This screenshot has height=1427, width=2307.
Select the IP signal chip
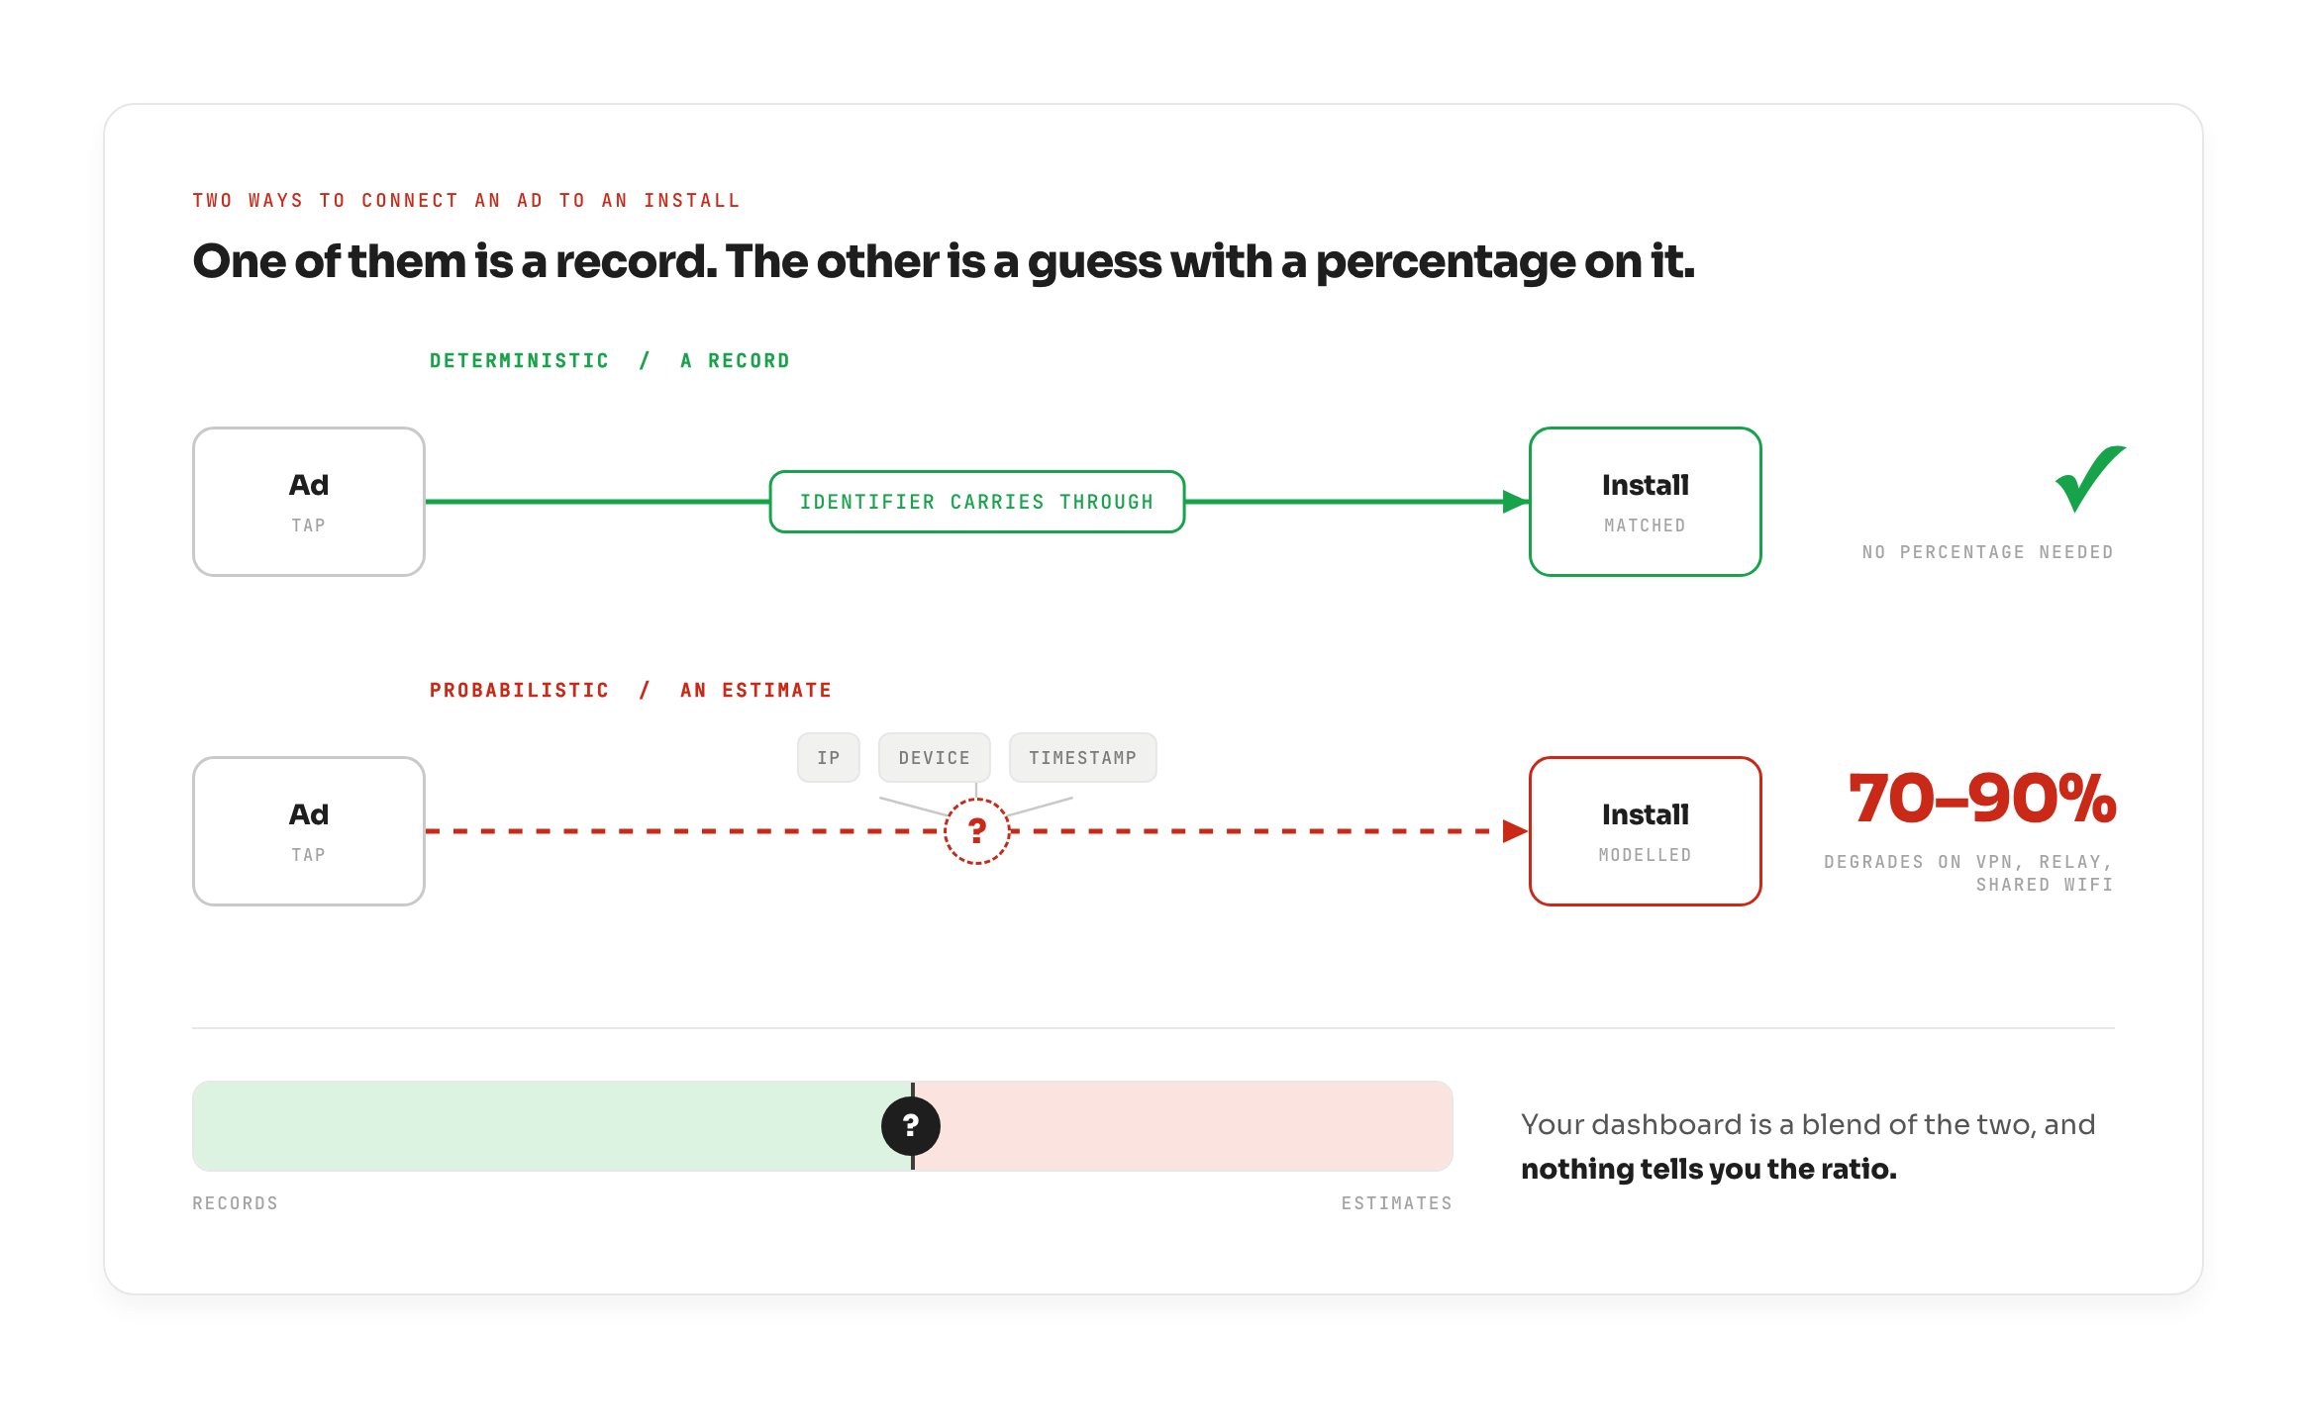tap(829, 758)
